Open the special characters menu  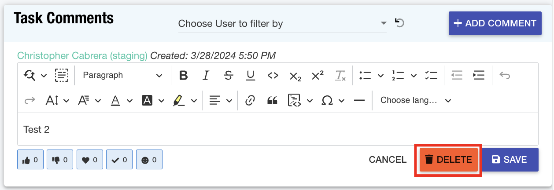coord(332,100)
